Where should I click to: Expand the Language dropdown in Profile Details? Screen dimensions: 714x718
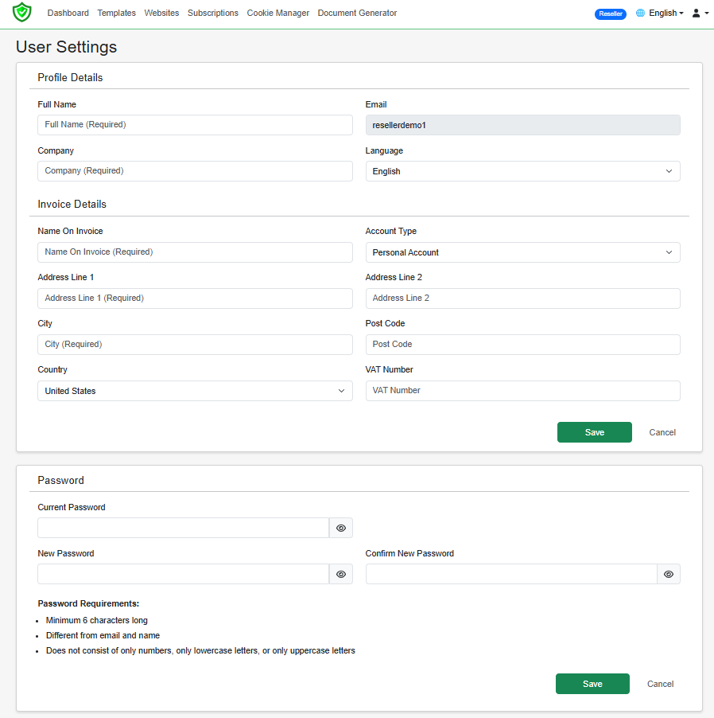(x=523, y=171)
